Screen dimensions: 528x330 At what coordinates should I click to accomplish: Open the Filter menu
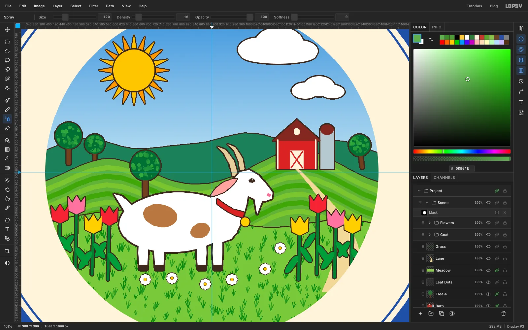(x=94, y=6)
